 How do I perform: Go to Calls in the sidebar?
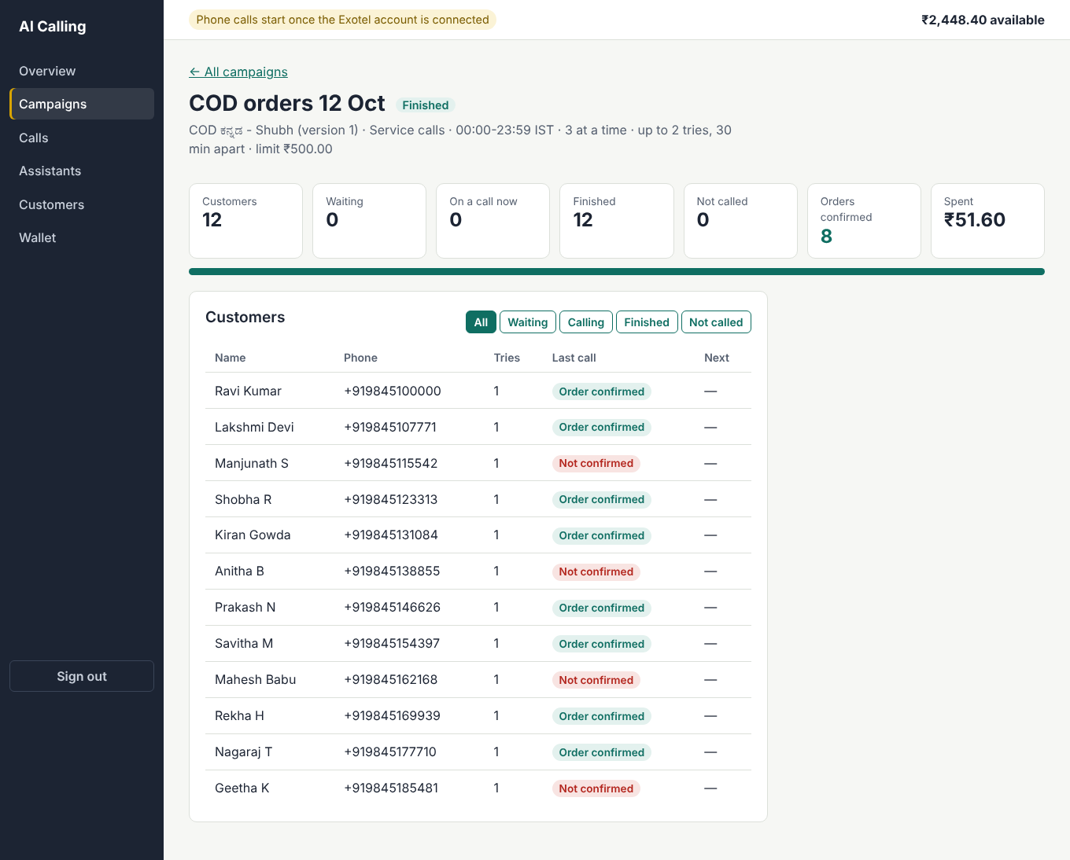pos(82,138)
